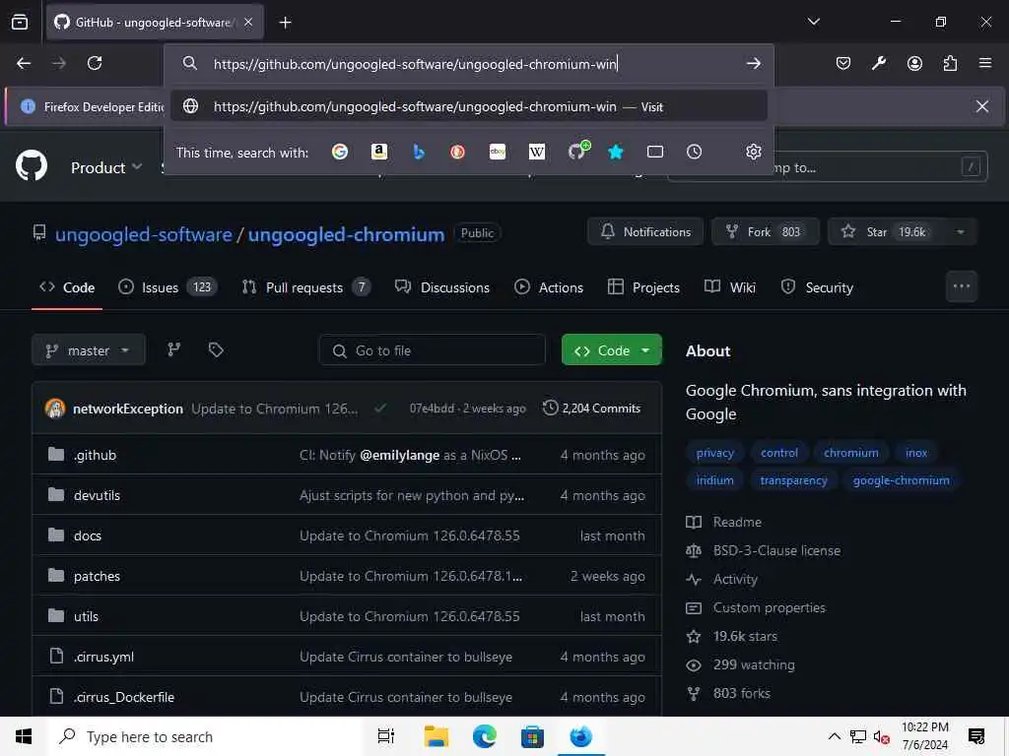The image size is (1009, 756).
Task: Open the developer tools wrench icon
Action: [879, 63]
